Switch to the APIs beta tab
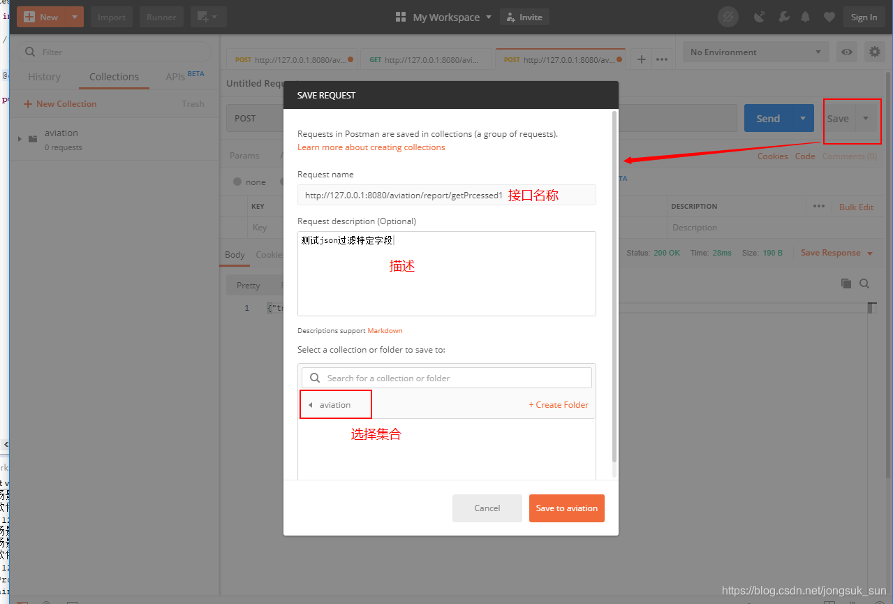 (x=184, y=76)
